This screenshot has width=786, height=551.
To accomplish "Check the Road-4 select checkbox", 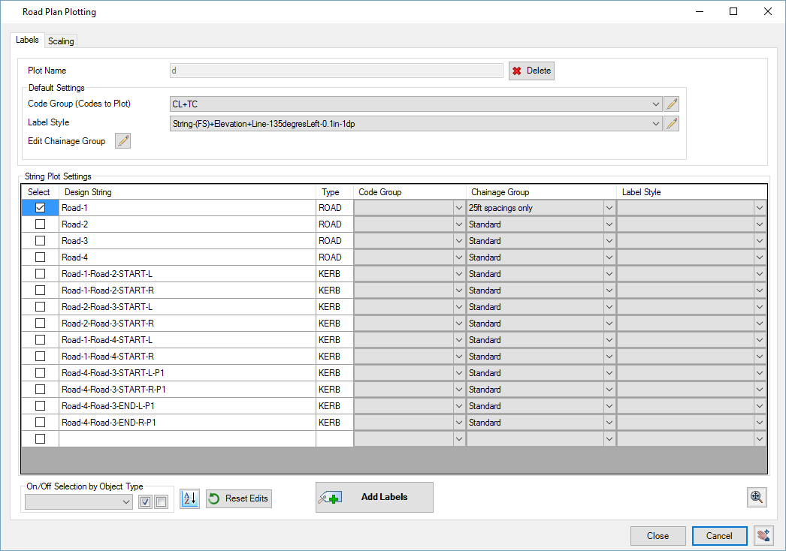I will click(40, 257).
